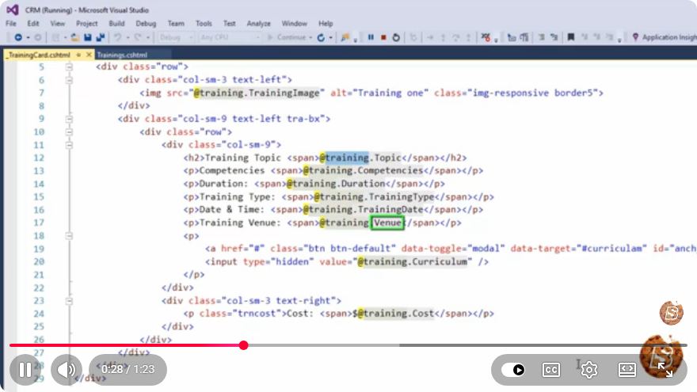Click the code formatting icon with cross mark
This screenshot has width=697, height=392.
(x=486, y=38)
